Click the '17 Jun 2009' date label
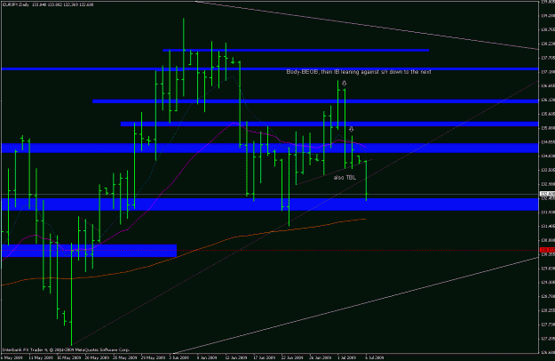The height and width of the screenshot is (361, 555). 264,357
